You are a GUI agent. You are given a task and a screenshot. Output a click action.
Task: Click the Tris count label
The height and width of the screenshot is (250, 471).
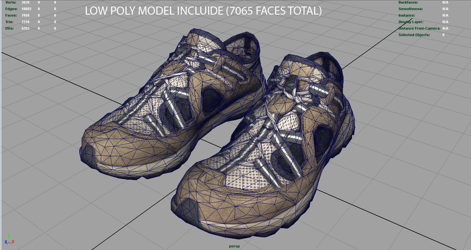click(x=9, y=22)
